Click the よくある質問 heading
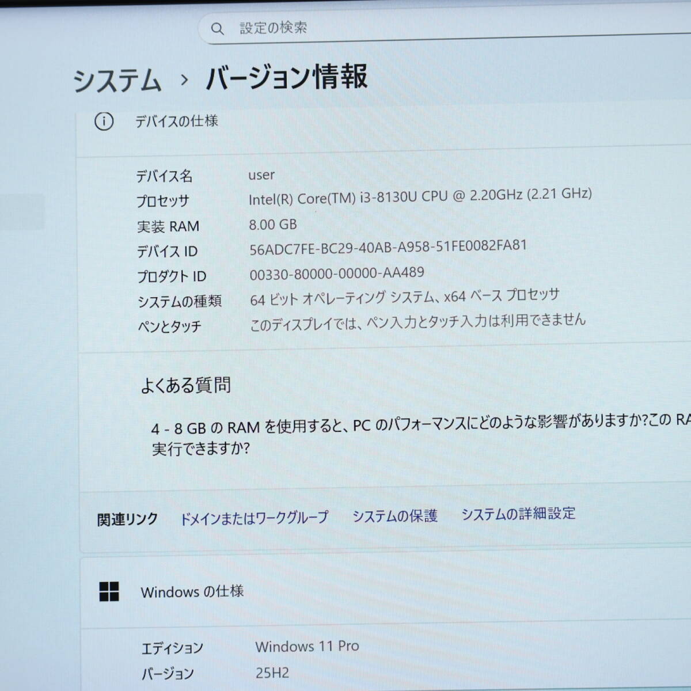 [x=185, y=385]
